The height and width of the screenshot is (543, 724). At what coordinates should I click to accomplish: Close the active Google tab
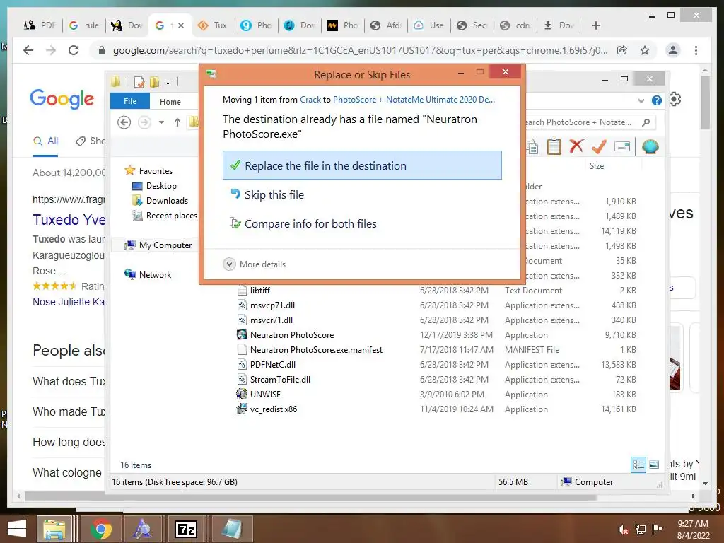[x=181, y=25]
